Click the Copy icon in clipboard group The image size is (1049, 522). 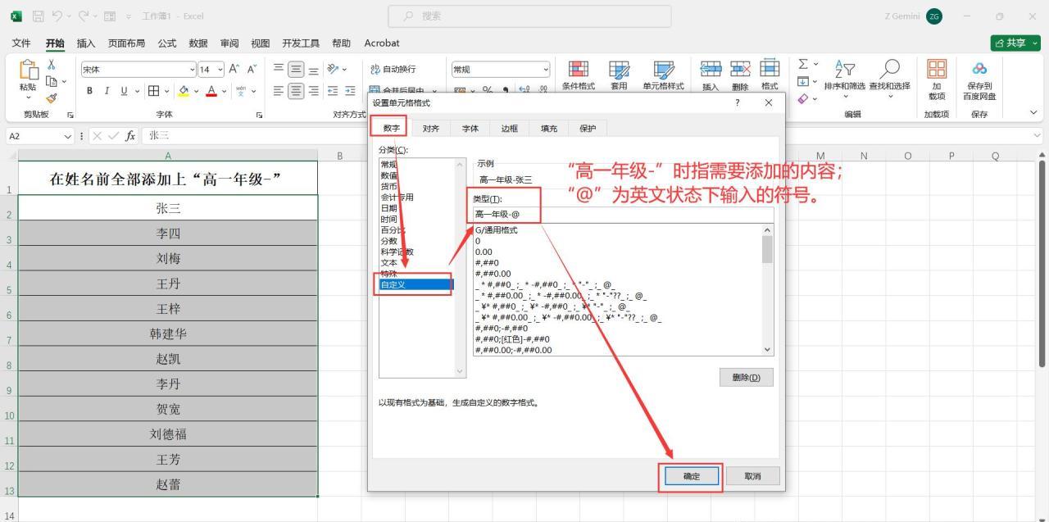(52, 81)
